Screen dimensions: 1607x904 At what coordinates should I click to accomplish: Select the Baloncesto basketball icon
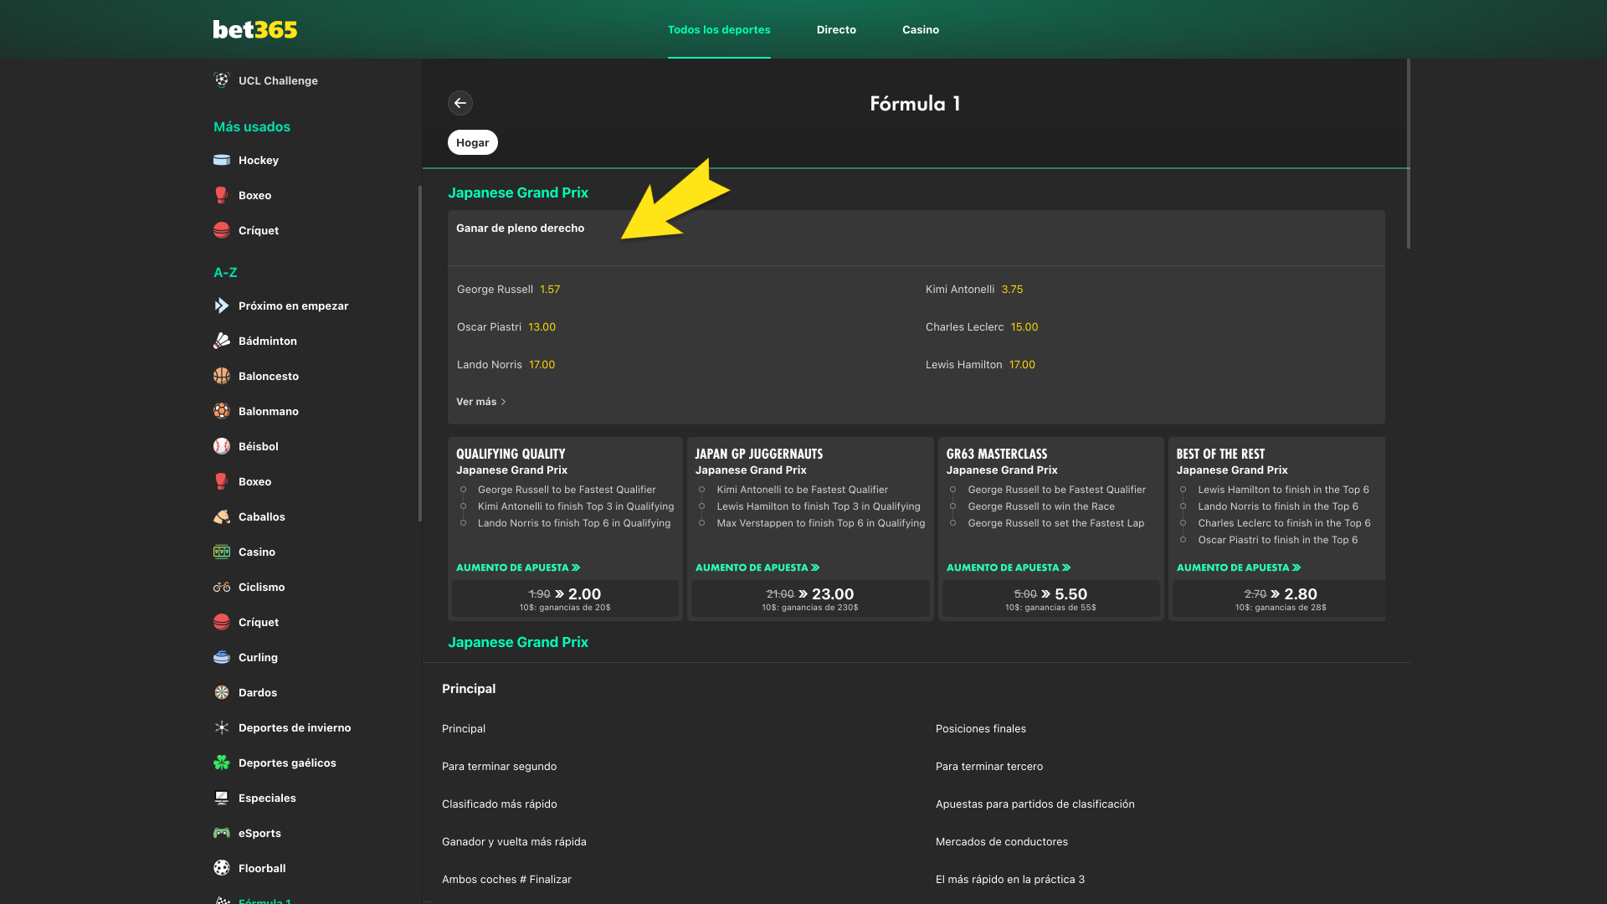point(222,376)
